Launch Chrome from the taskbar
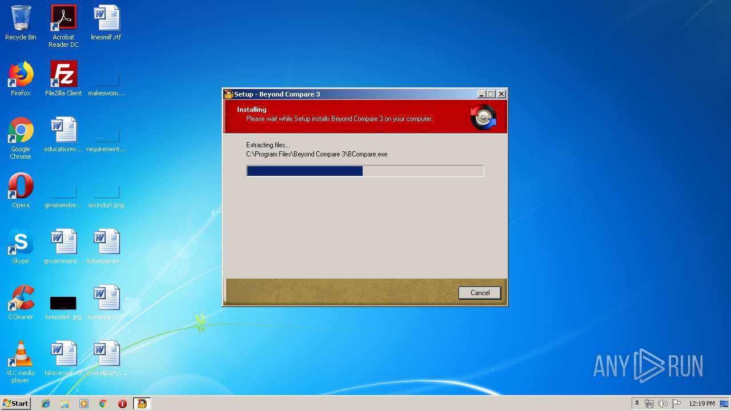Image resolution: width=731 pixels, height=411 pixels. (x=103, y=404)
